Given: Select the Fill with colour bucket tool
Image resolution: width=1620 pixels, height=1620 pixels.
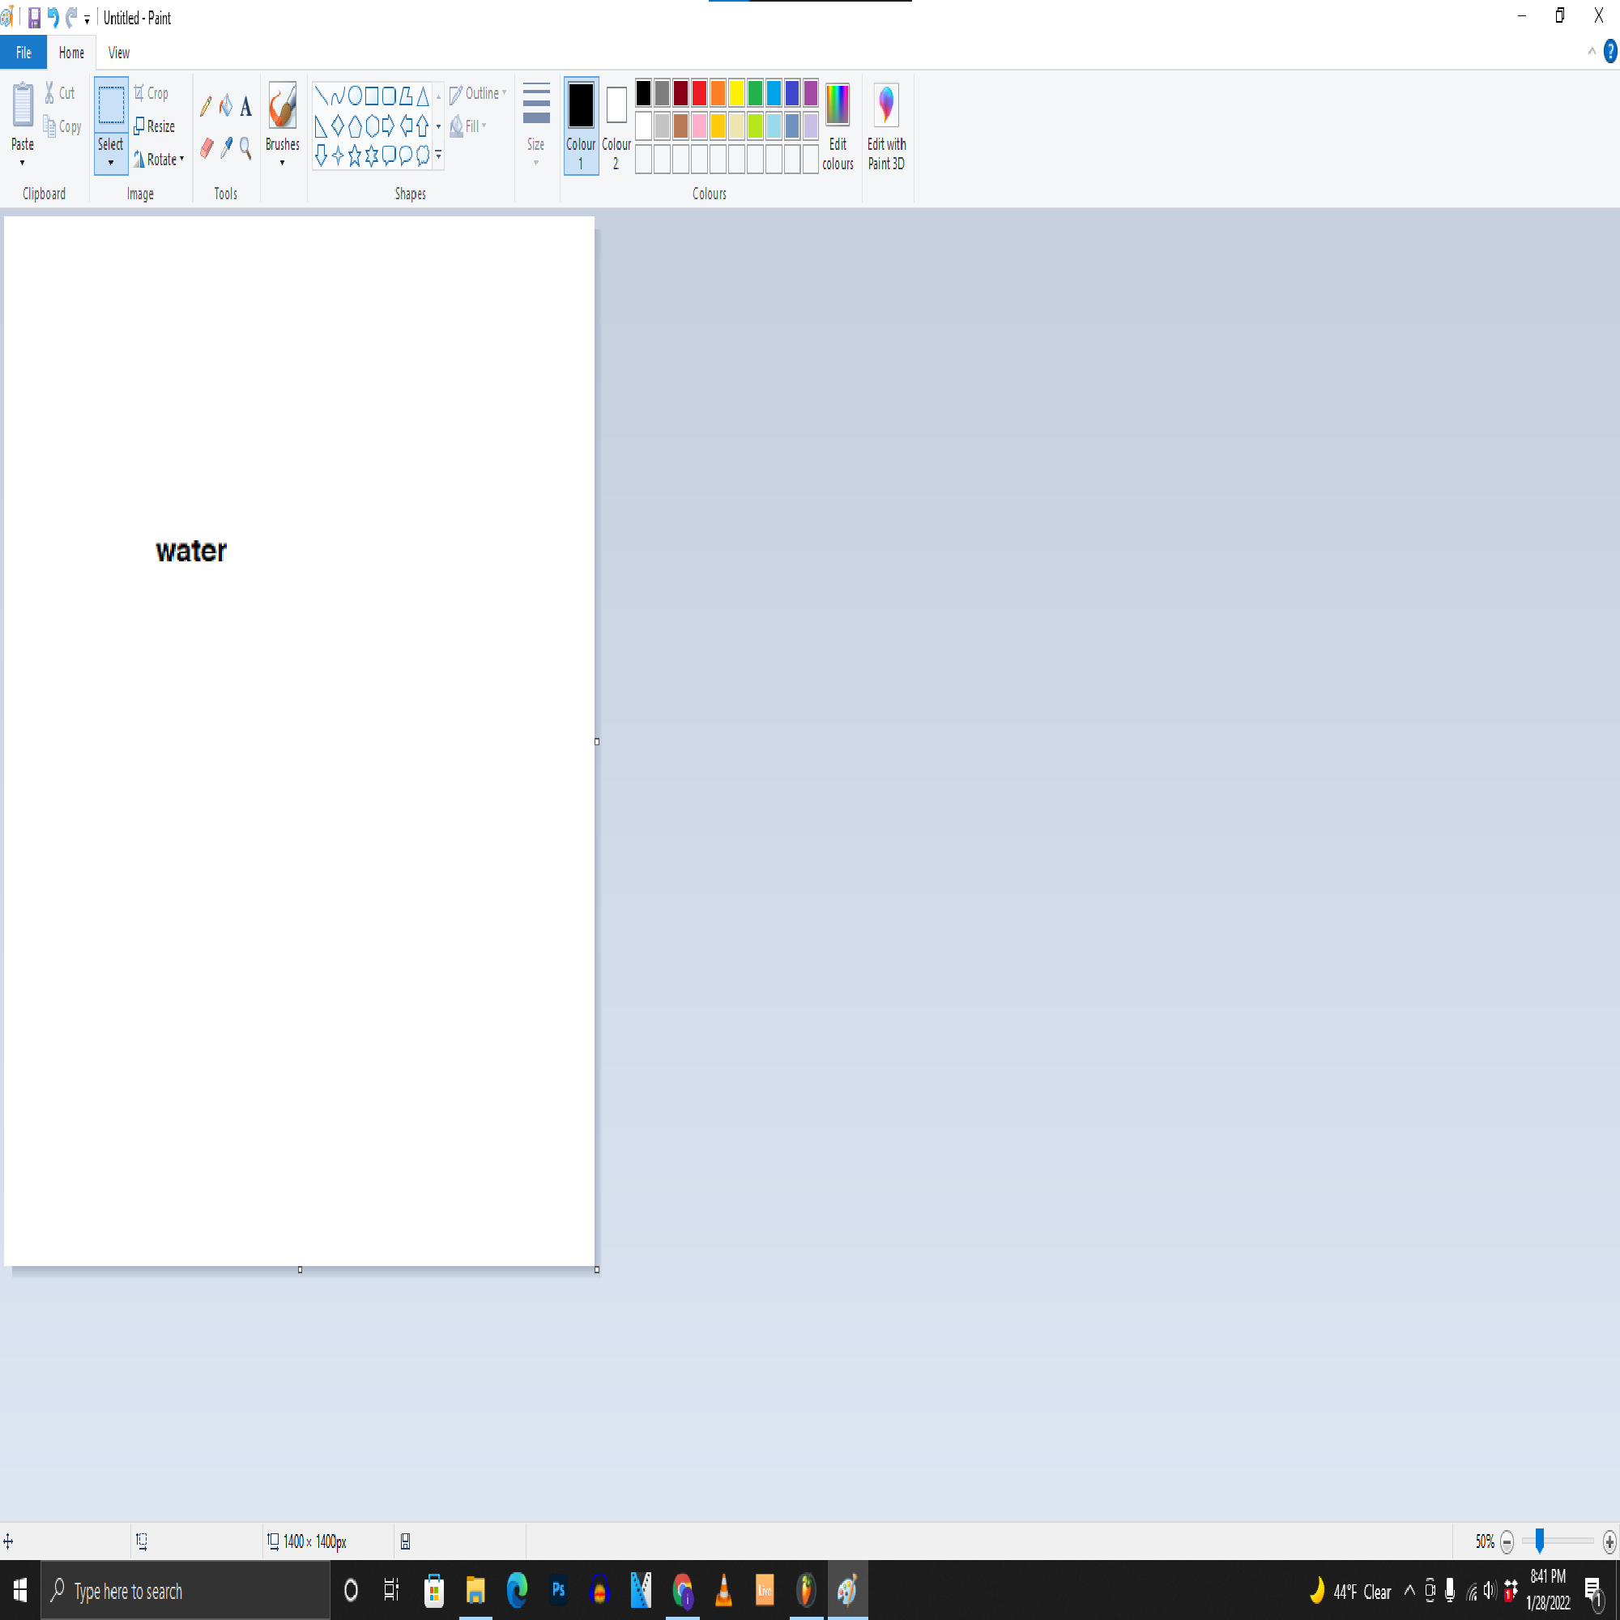Looking at the screenshot, I should (225, 105).
